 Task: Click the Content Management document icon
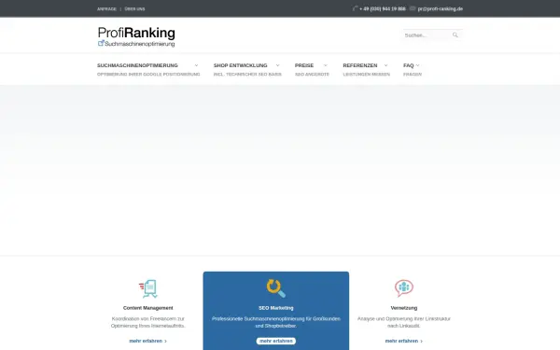click(148, 288)
